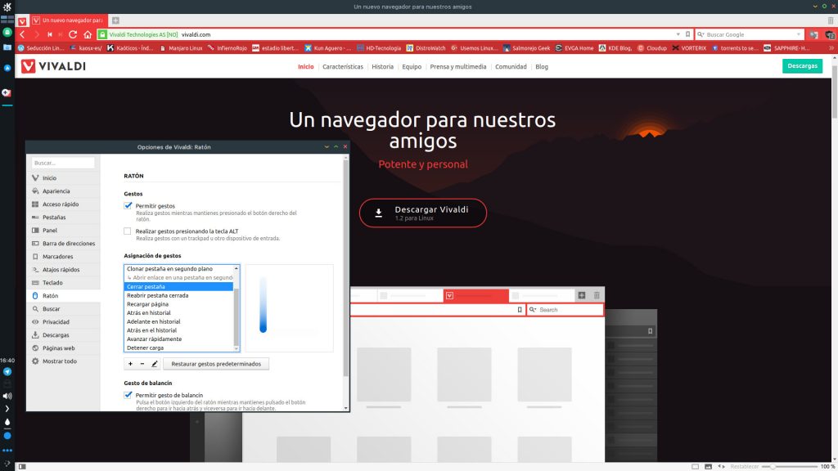Select the Ratón section icon in settings
The width and height of the screenshot is (838, 471).
click(x=36, y=295)
